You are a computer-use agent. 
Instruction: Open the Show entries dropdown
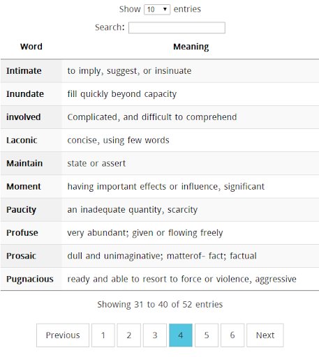(157, 10)
